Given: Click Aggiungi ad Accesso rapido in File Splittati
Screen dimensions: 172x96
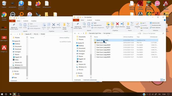Looking at the screenshot, I should (78, 26).
